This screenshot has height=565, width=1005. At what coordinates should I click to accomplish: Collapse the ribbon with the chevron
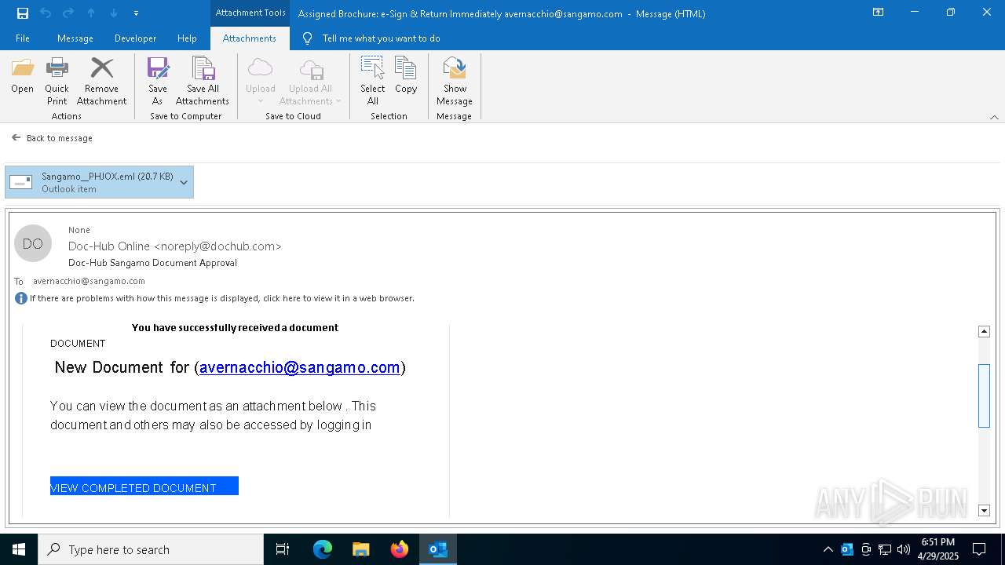[994, 117]
